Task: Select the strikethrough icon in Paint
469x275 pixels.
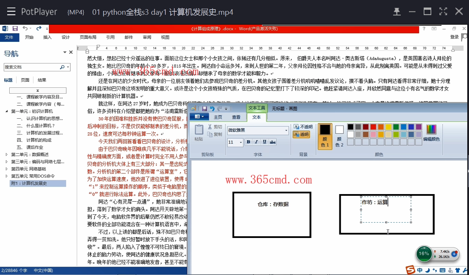Action: (x=272, y=142)
